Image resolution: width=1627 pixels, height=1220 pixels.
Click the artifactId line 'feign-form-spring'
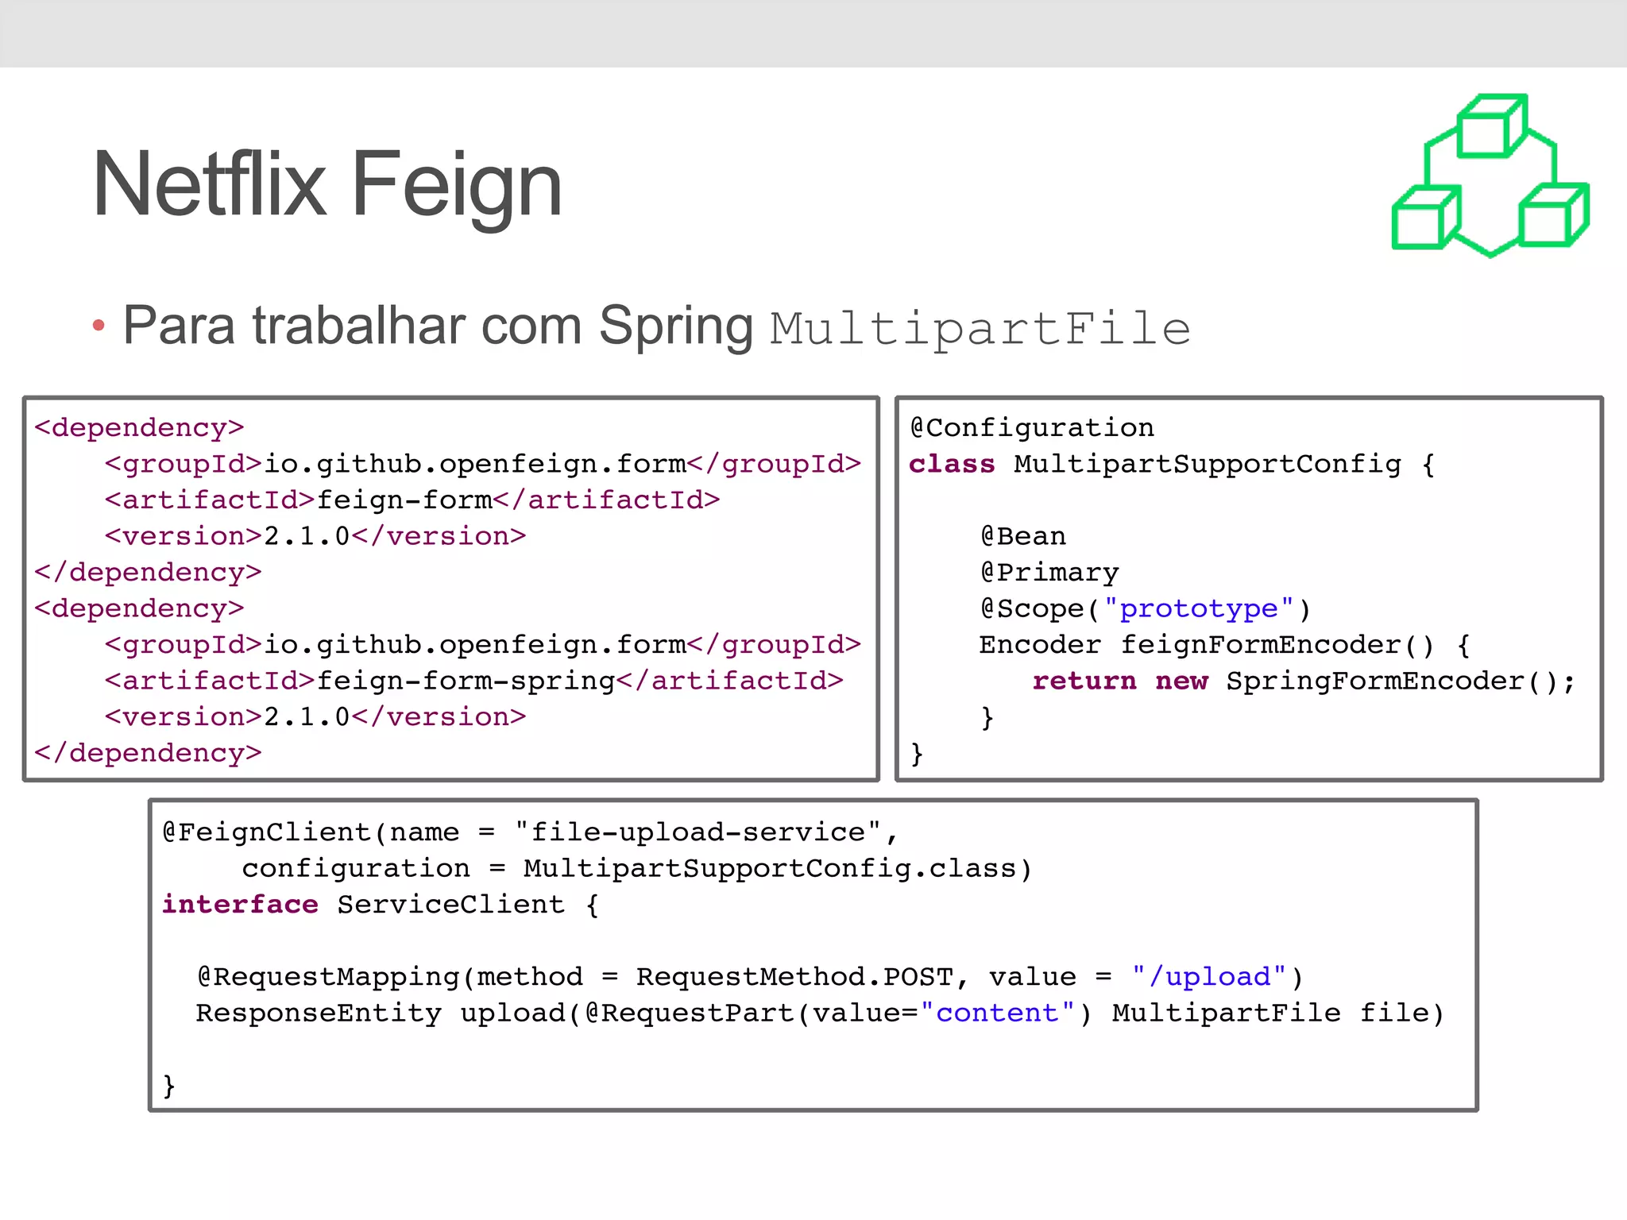coord(474,681)
